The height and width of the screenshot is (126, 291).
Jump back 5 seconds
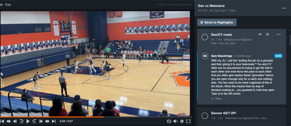coord(21,121)
